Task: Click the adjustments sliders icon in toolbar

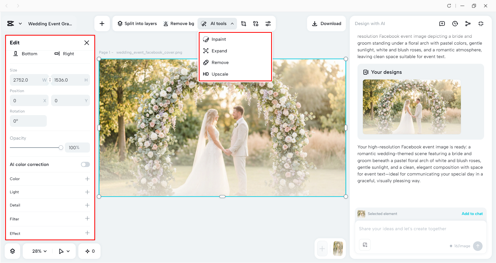Action: [x=268, y=23]
